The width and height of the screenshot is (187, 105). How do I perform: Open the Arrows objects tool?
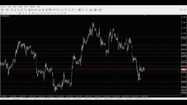click(x=33, y=13)
